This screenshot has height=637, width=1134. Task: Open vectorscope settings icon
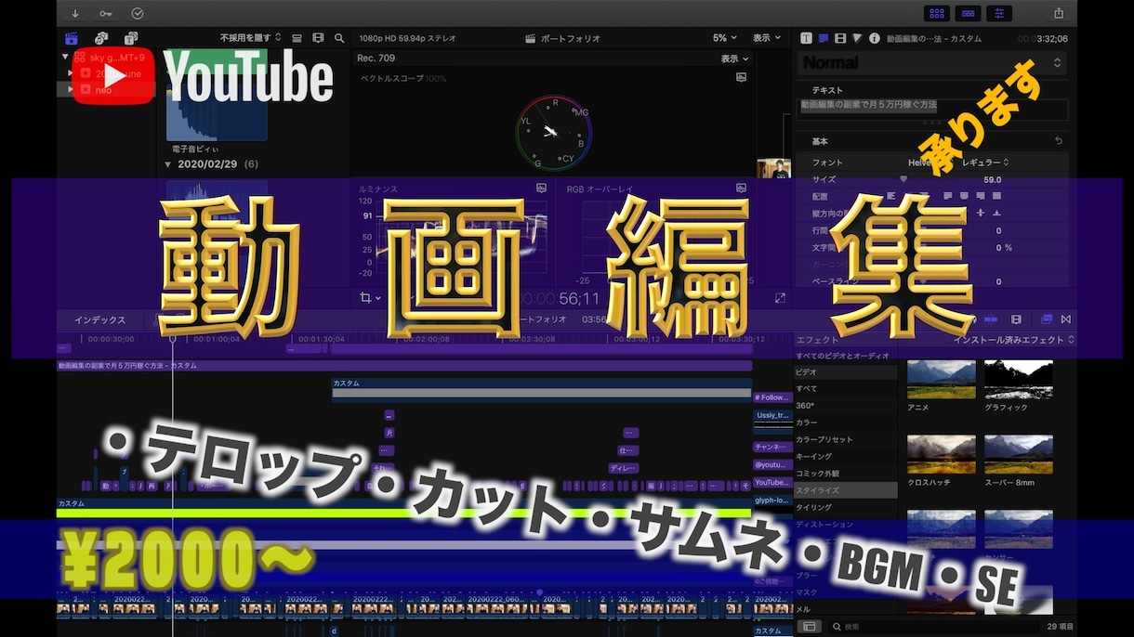[741, 78]
